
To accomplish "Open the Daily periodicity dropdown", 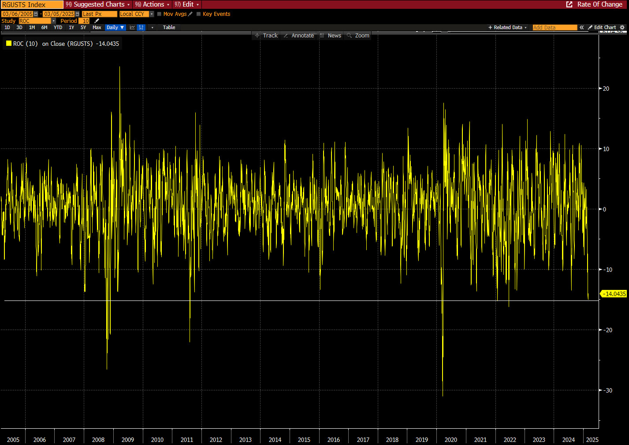I will [115, 27].
